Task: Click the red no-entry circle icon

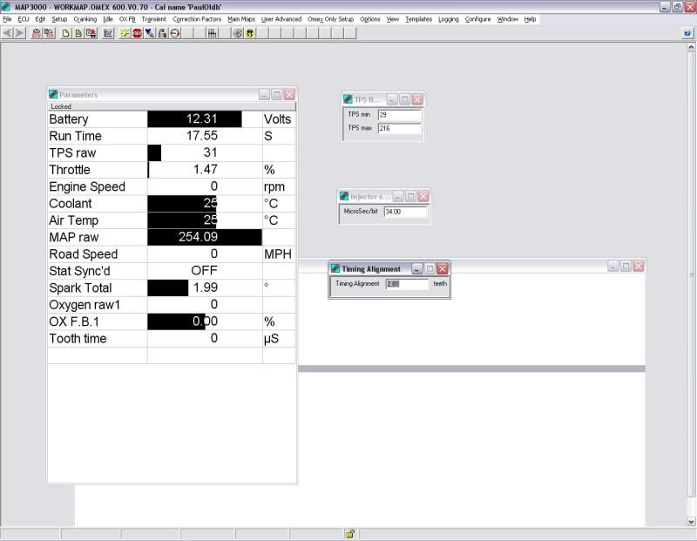Action: pos(175,33)
